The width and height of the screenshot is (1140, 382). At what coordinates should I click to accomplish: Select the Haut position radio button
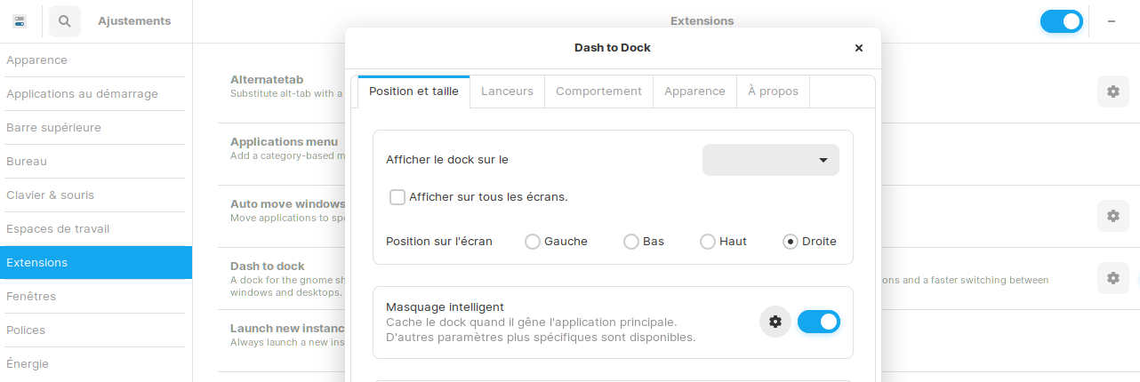(708, 242)
